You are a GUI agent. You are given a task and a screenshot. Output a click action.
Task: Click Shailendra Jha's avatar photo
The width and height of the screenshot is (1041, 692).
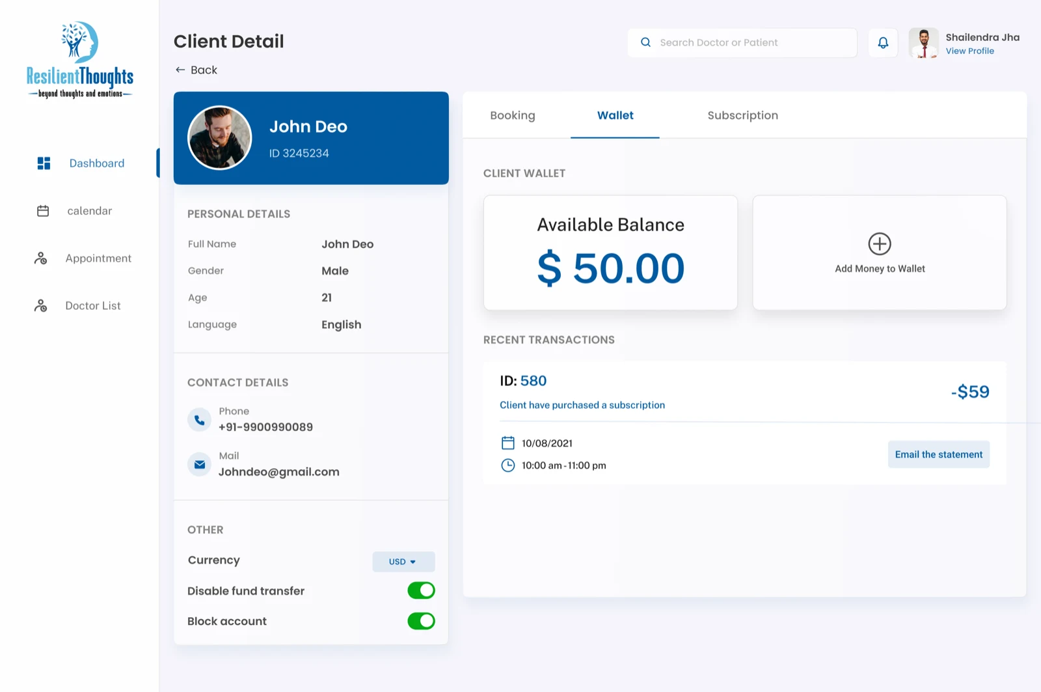pyautogui.click(x=924, y=43)
